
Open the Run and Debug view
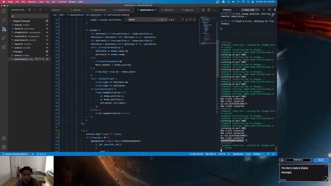(4, 38)
